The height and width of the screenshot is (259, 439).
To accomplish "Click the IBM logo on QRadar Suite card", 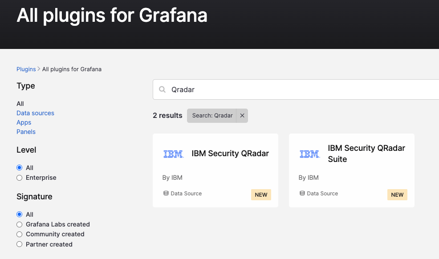I will pos(309,154).
